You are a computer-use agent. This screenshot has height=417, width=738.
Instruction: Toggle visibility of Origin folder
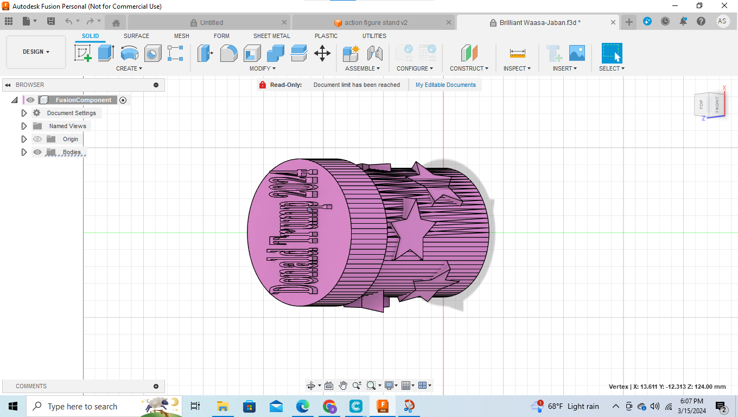(37, 139)
